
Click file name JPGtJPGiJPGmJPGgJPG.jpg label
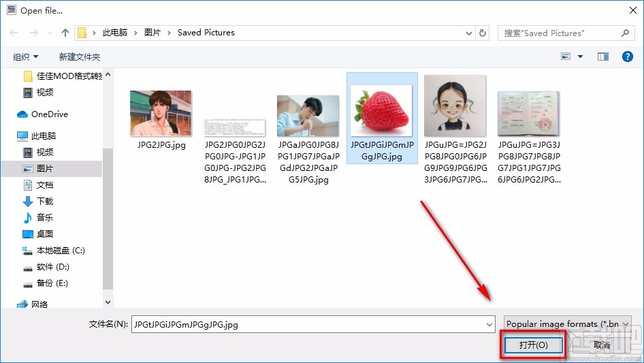[x=382, y=151]
